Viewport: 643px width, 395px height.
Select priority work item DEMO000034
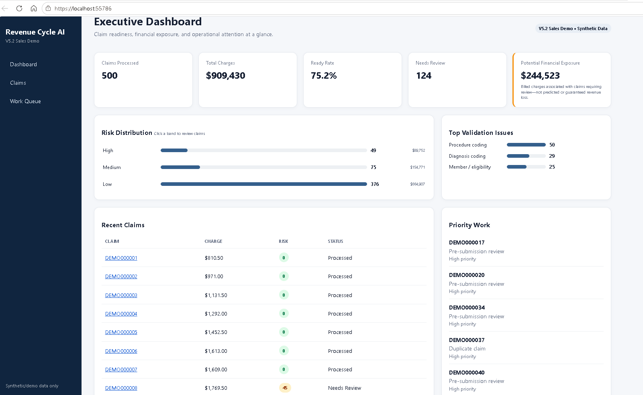pos(526,316)
